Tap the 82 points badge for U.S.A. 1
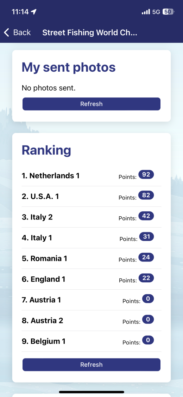Viewport: 183px width, 397px height. coord(146,196)
